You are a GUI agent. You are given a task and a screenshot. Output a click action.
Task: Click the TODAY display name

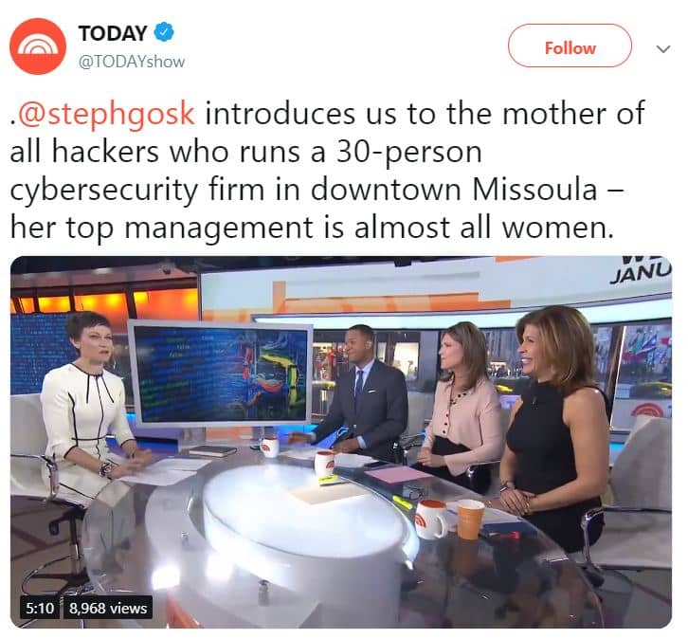click(113, 33)
